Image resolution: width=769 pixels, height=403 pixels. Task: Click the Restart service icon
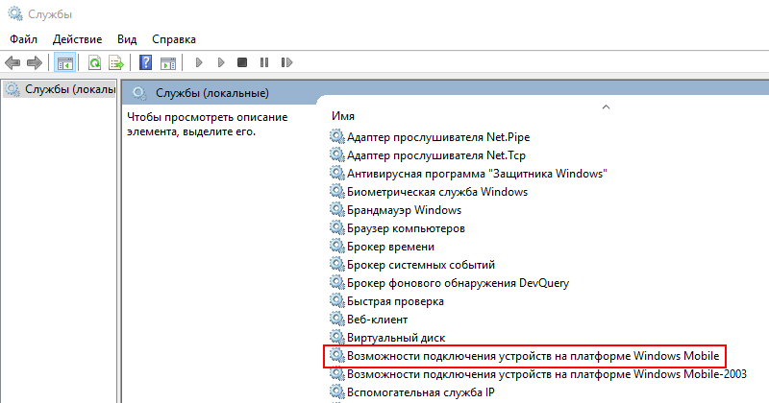coord(286,62)
